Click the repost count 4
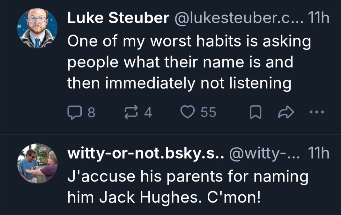 tap(148, 112)
